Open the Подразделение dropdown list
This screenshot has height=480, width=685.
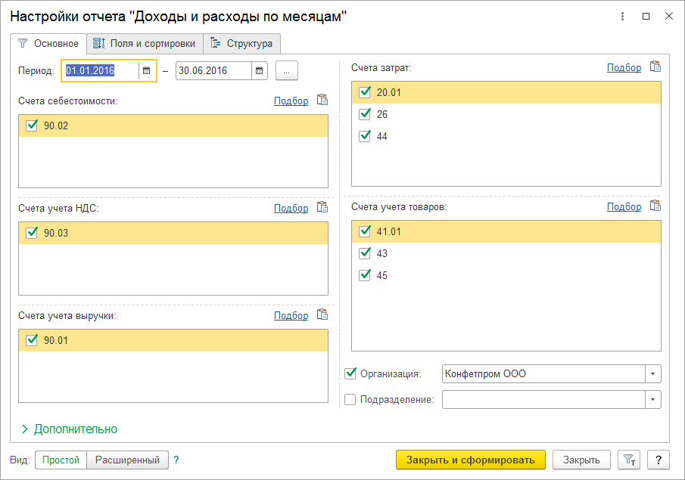tap(653, 400)
